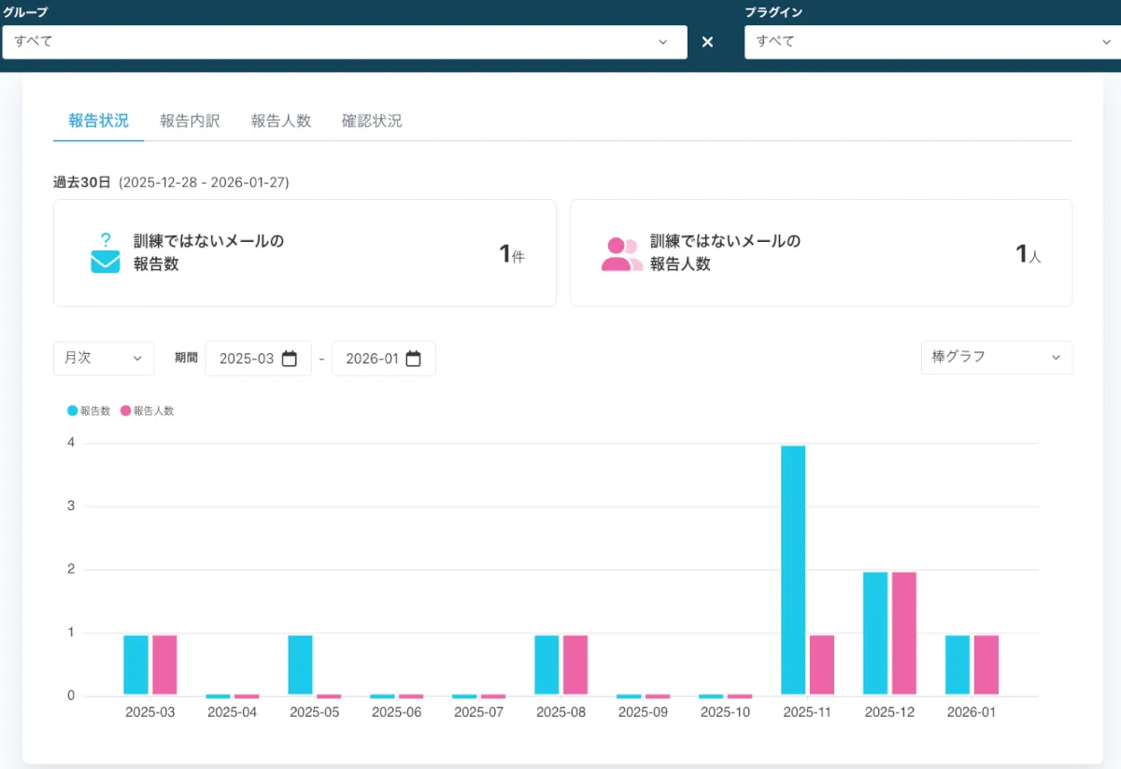Switch to the 報告内訳 tab
Image resolution: width=1121 pixels, height=769 pixels.
(x=190, y=121)
